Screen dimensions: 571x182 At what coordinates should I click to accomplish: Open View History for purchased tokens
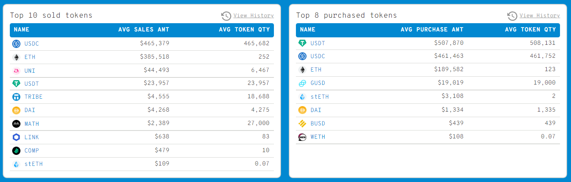[540, 16]
